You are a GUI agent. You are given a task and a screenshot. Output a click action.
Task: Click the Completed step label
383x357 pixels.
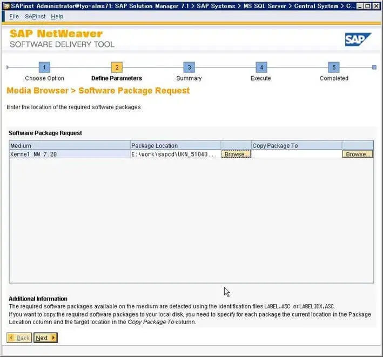click(x=334, y=78)
